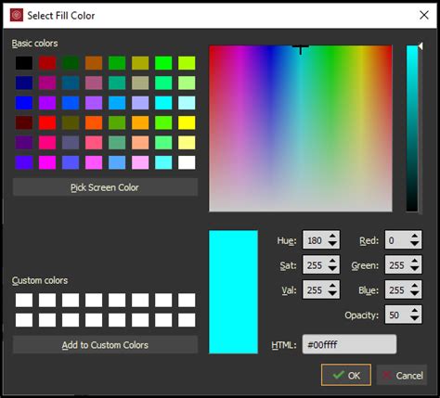The image size is (440, 398).
Task: Pick the pale cyan basic swatch
Action: (x=187, y=103)
